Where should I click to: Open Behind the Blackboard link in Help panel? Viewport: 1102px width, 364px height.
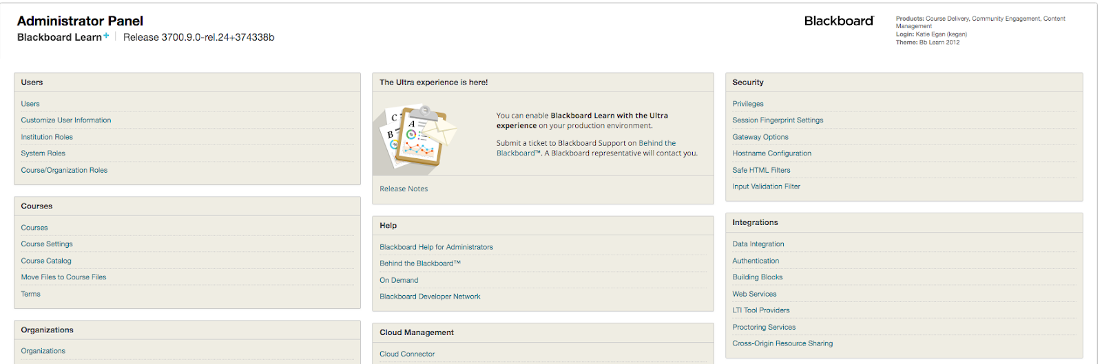[420, 264]
